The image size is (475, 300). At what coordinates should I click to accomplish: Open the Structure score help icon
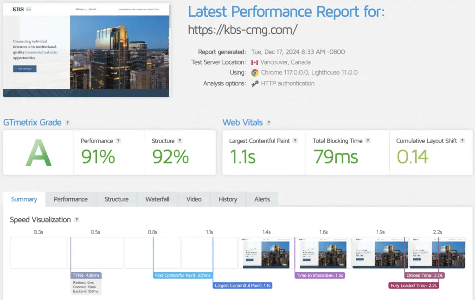click(180, 141)
